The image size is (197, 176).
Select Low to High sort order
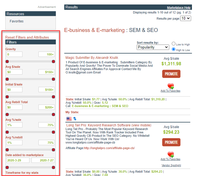[x=173, y=44]
